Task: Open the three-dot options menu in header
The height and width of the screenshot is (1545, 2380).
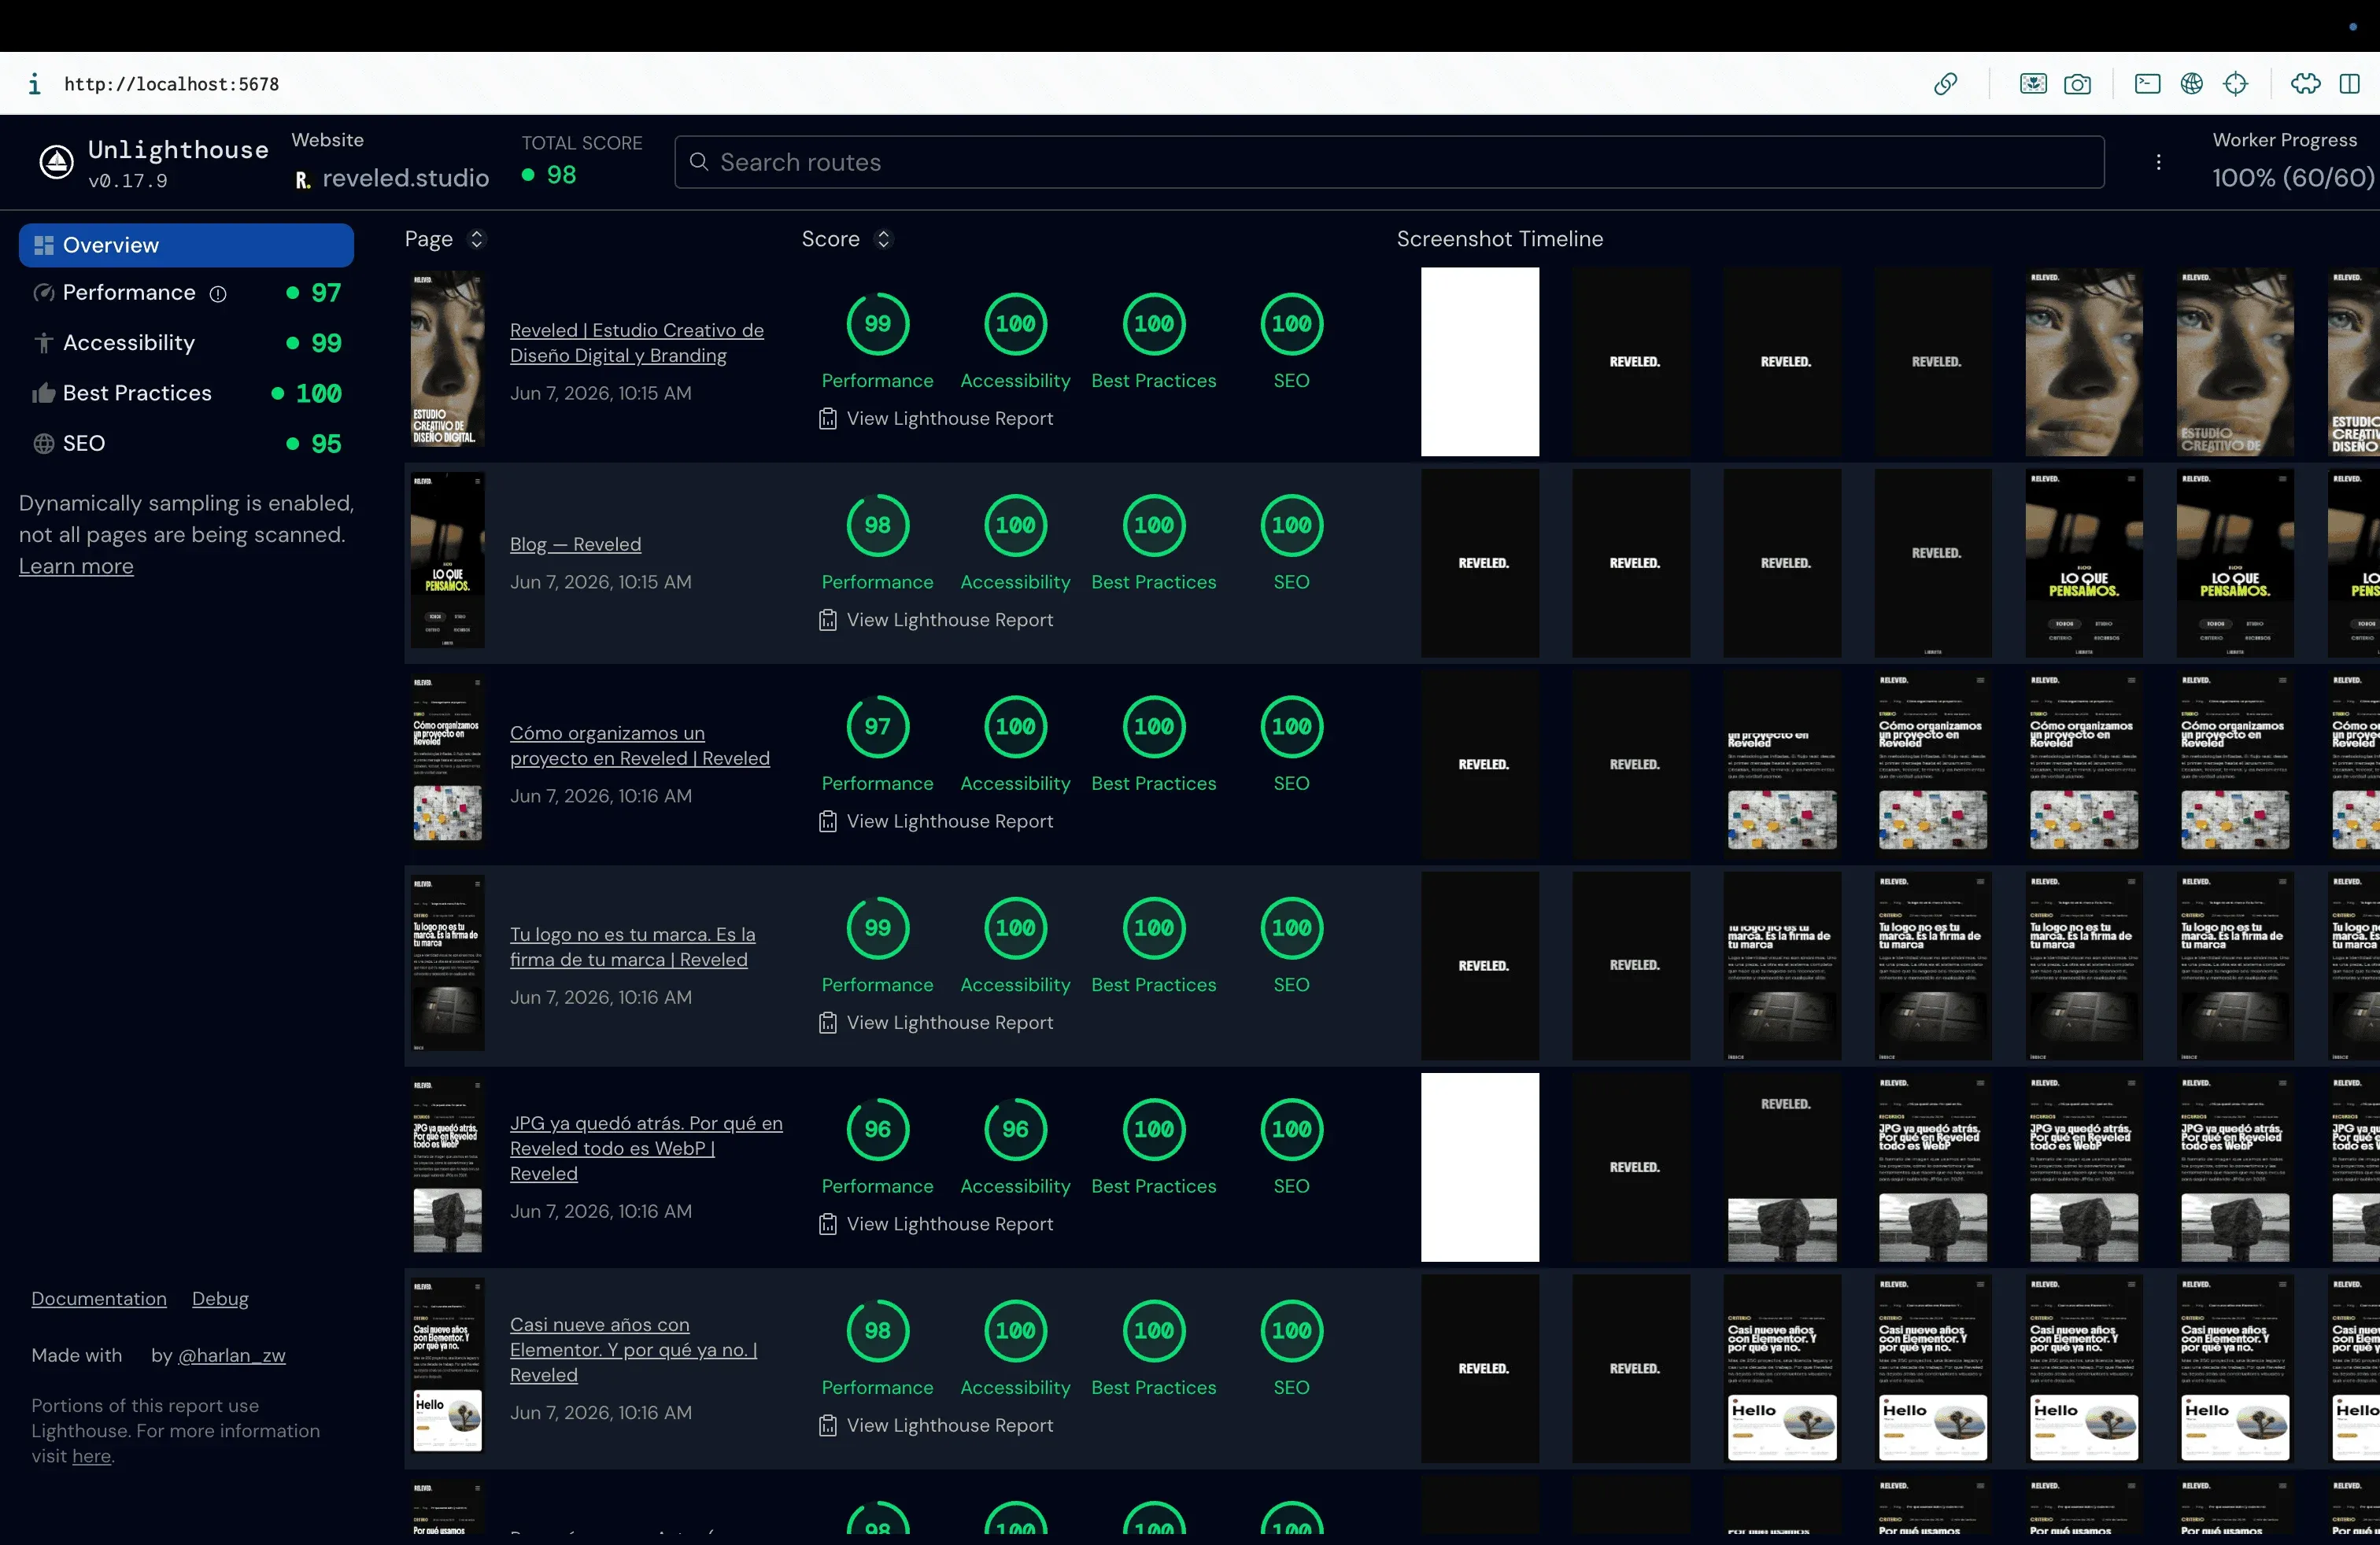Action: tap(2158, 162)
